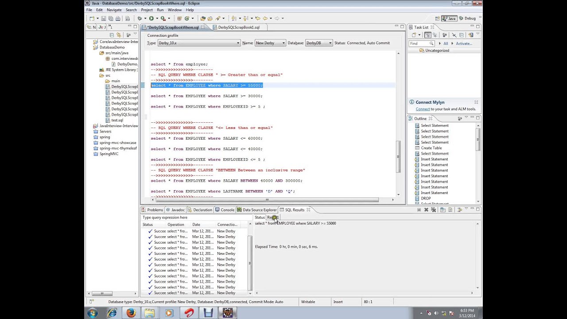This screenshot has width=567, height=319.
Task: Switch to the Console tab
Action: (225, 210)
